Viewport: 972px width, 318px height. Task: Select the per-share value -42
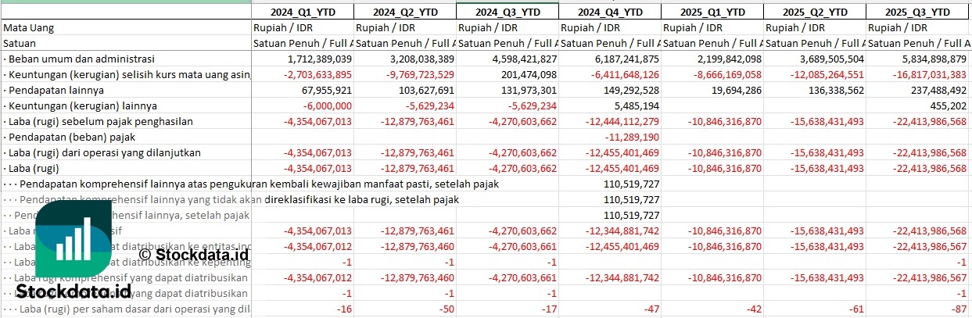754,310
